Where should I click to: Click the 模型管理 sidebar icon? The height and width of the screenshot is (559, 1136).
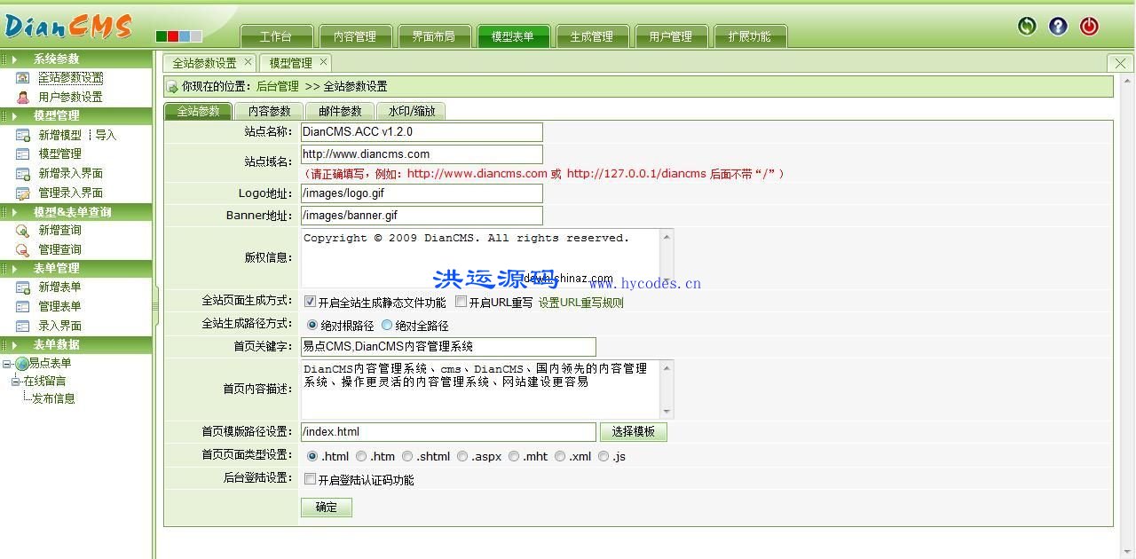[x=23, y=154]
